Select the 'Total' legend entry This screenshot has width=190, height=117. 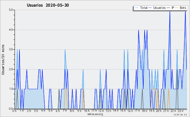pos(144,8)
